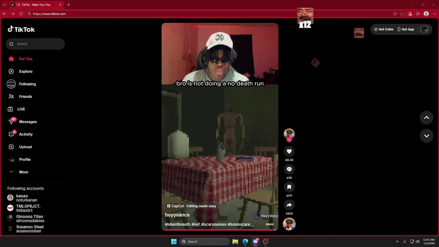Viewport: 439px width, 247px height.
Task: Click the TikTok logo
Action: pos(21,29)
